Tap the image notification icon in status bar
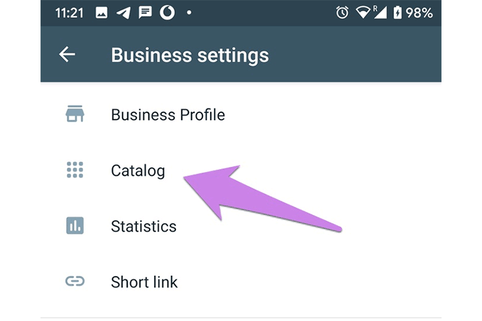482x321 pixels. [102, 13]
